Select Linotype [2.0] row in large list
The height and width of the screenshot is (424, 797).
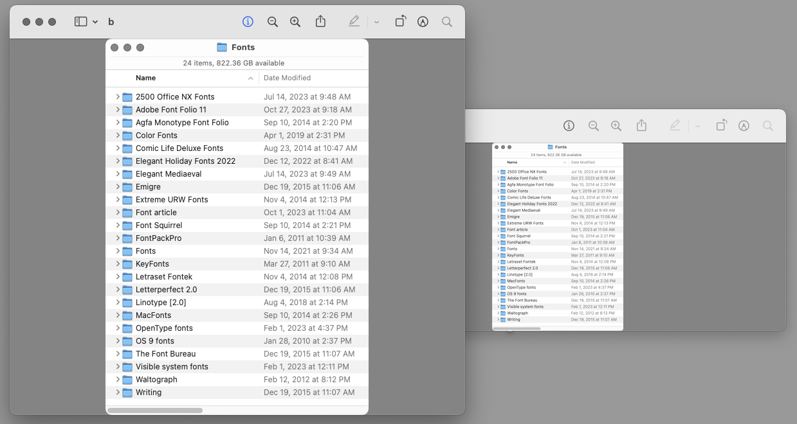[x=237, y=302]
